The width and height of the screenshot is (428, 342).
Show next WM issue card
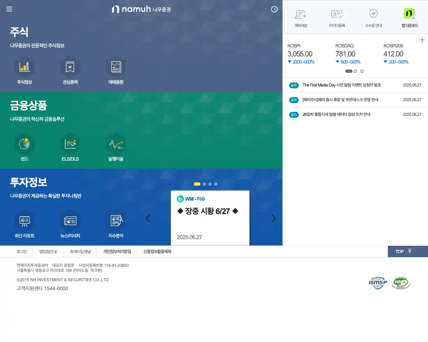coord(274,218)
